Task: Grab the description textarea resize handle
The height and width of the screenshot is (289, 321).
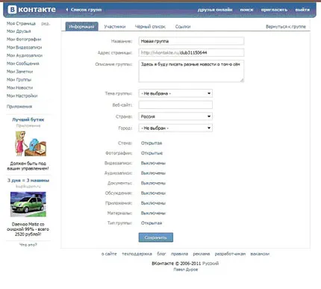Action: [x=242, y=80]
